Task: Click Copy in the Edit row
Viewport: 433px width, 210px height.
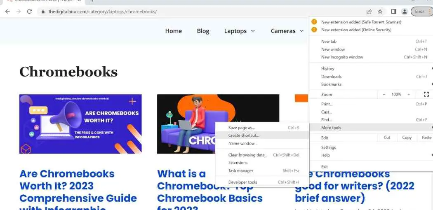Action: point(407,138)
